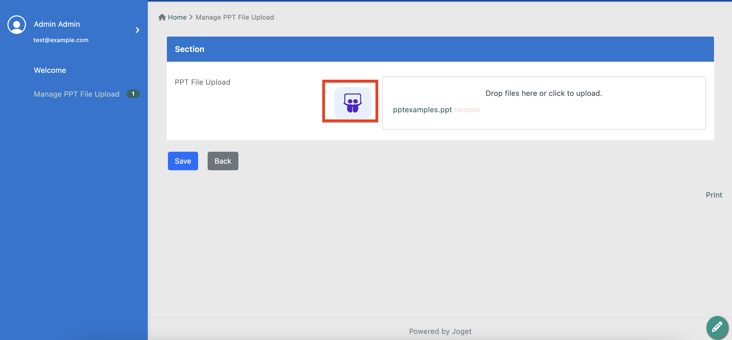Click the test@example.com email text

tap(61, 40)
